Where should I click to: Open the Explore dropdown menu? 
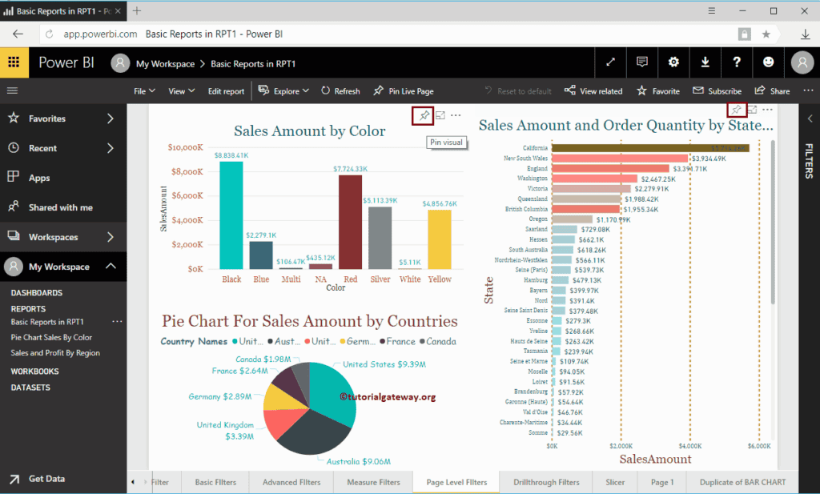coord(283,90)
